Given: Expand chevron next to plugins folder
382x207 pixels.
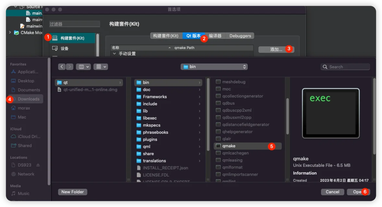Looking at the screenshot, I should [x=199, y=140].
